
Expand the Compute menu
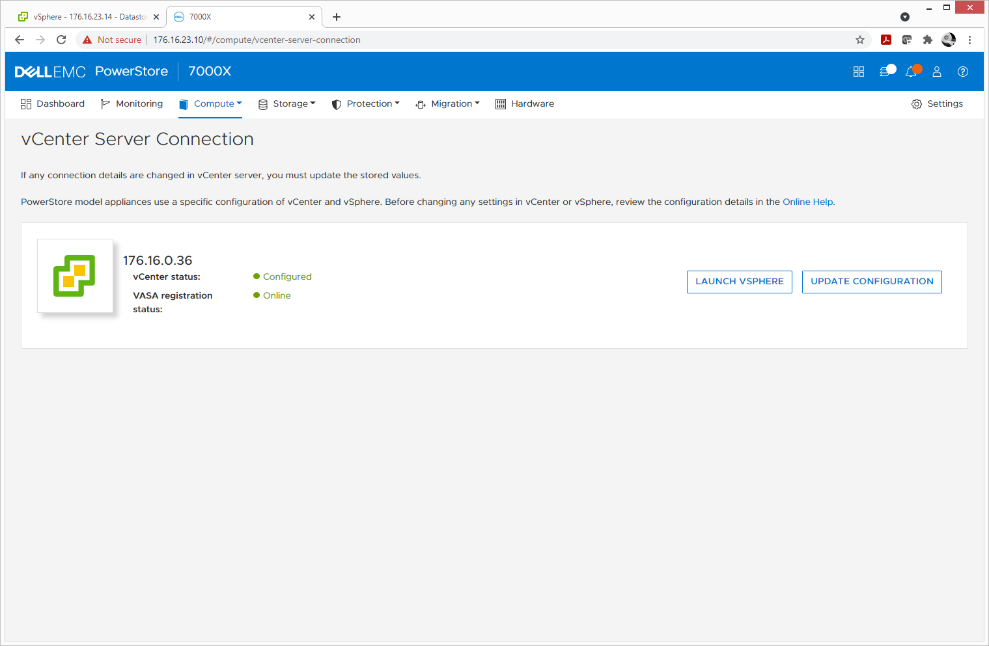coord(210,104)
